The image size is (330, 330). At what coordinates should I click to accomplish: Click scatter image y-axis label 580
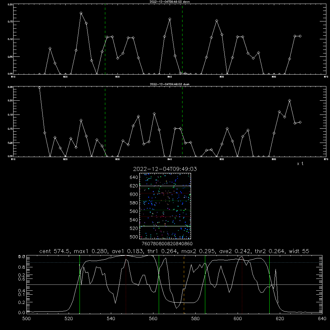[x=134, y=203]
